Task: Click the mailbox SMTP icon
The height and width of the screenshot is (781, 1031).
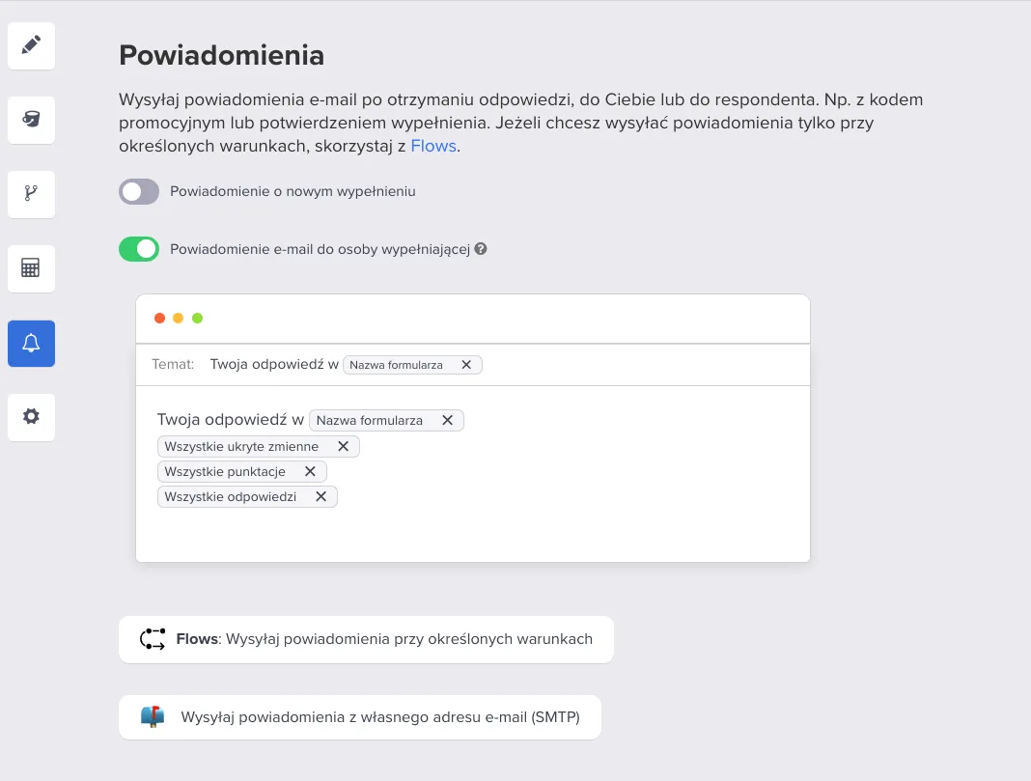Action: click(x=153, y=716)
